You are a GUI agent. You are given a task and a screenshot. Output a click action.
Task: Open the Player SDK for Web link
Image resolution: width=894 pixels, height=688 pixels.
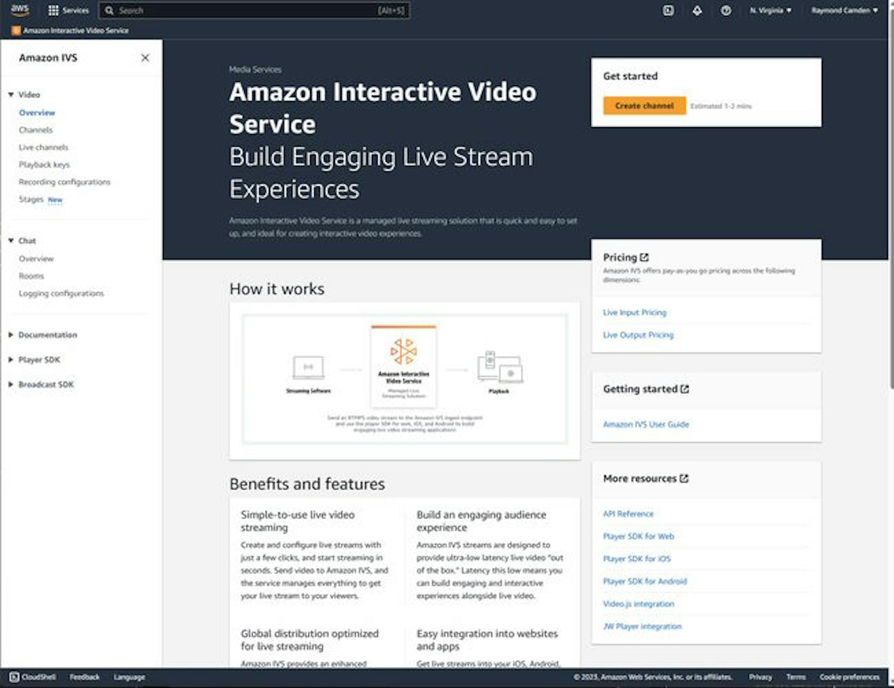[x=638, y=536]
